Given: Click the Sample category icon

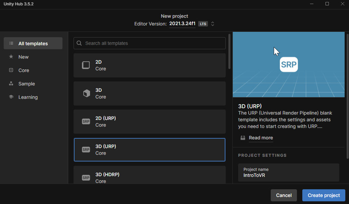Looking at the screenshot, I should 11,83.
